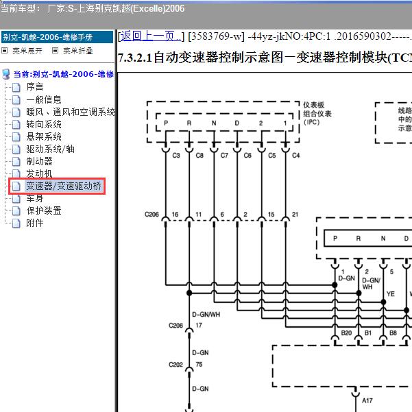This screenshot has height=412, width=412.
Task: Click the page icon next to 暖风、通风和空调系统
Action: (16, 112)
